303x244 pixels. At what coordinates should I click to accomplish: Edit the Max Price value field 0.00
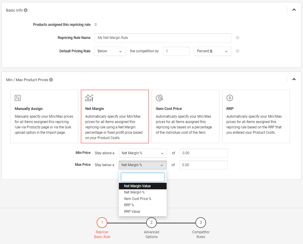pyautogui.click(x=203, y=165)
